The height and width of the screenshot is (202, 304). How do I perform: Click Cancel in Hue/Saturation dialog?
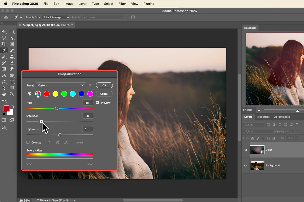click(x=104, y=94)
